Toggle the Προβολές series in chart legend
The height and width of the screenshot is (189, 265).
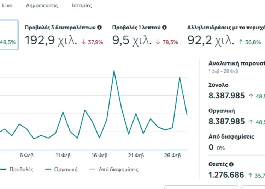(17, 169)
